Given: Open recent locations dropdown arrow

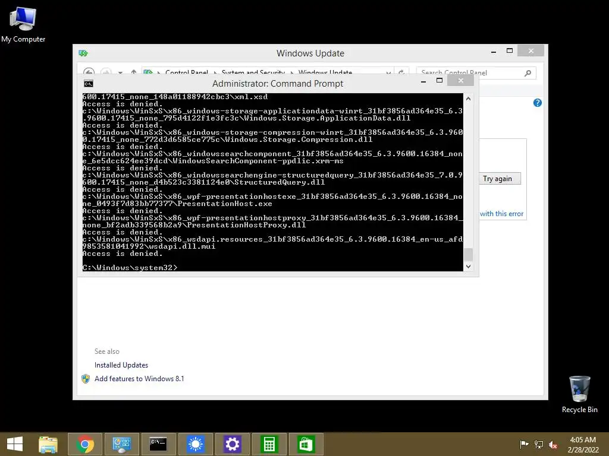Looking at the screenshot, I should [120, 72].
